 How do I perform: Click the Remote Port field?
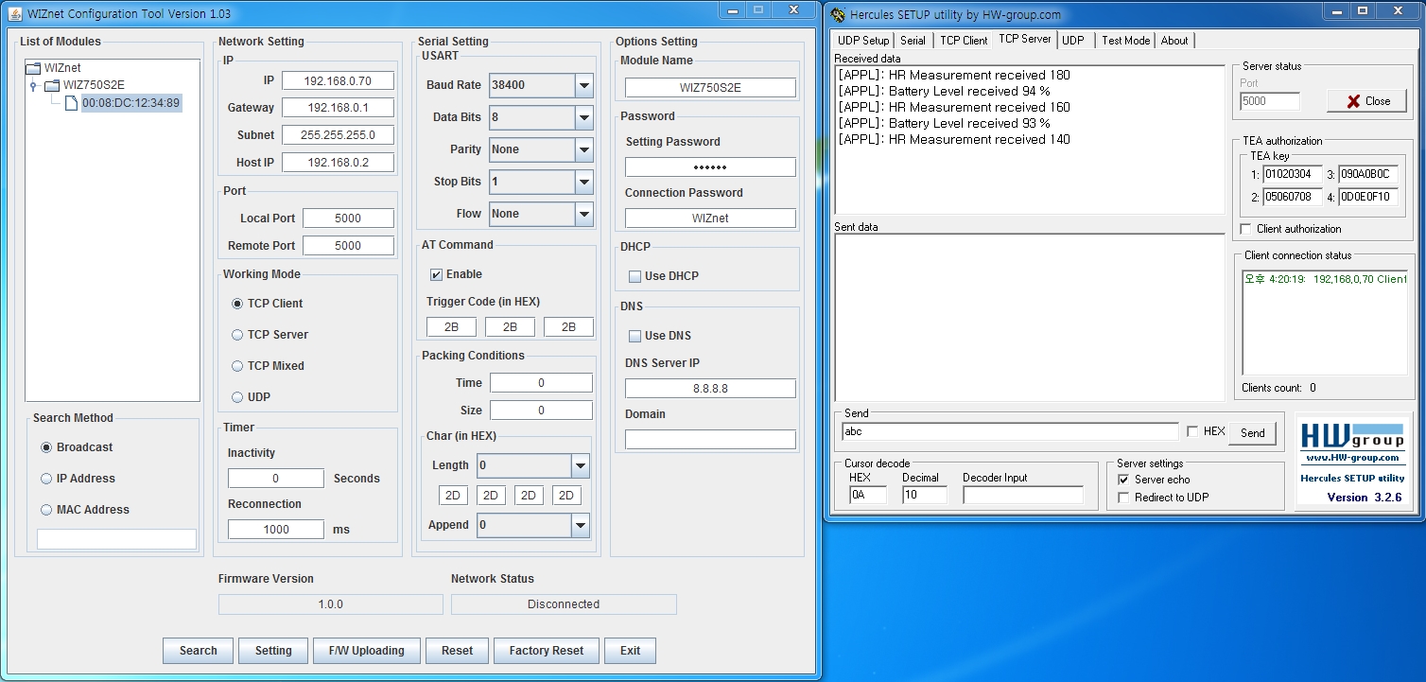[x=348, y=246]
